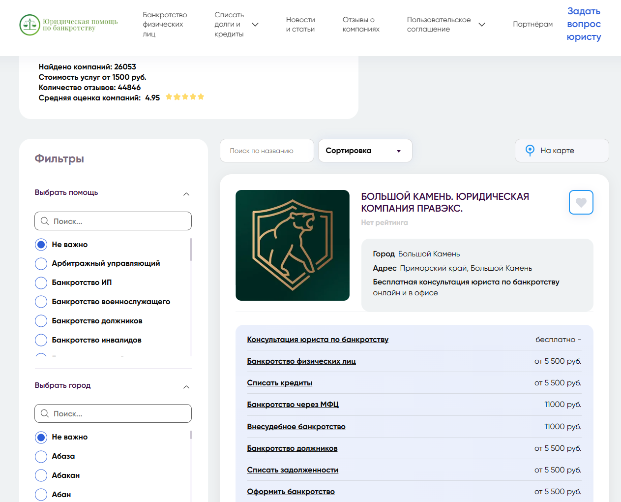Select 'Банкротство военнослужащего' filter
The width and height of the screenshot is (621, 502).
pyautogui.click(x=41, y=302)
